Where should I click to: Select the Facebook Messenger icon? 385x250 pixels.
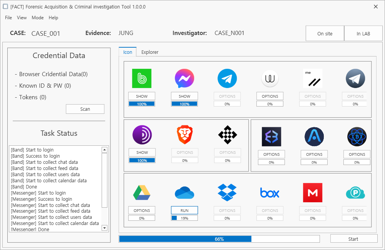click(184, 78)
